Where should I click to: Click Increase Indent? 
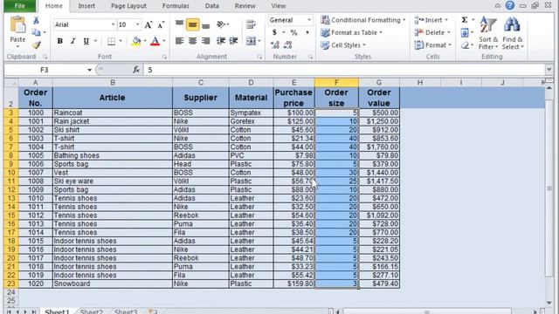(233, 41)
